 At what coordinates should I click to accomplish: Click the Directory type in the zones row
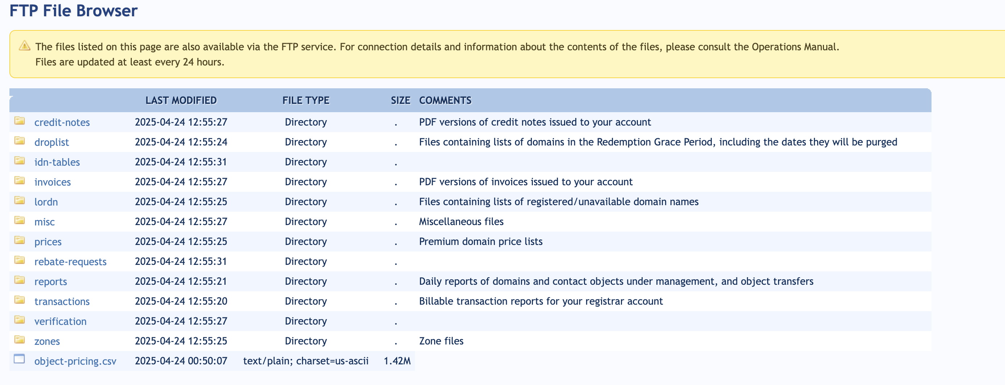click(306, 341)
